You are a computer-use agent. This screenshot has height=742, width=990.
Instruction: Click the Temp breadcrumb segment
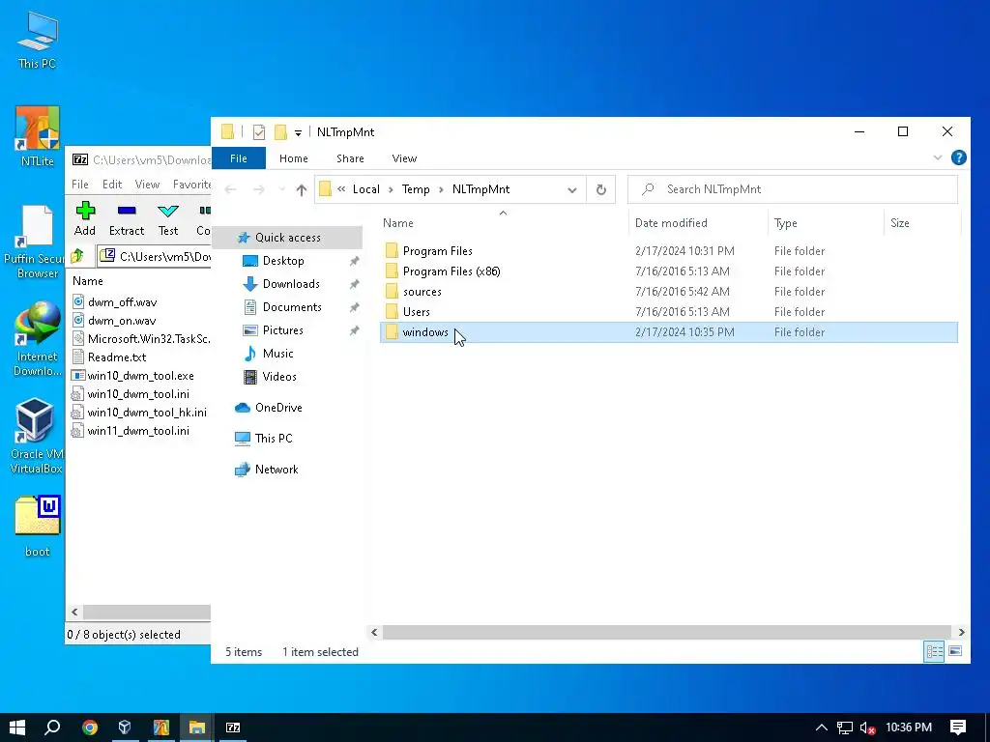pos(416,189)
